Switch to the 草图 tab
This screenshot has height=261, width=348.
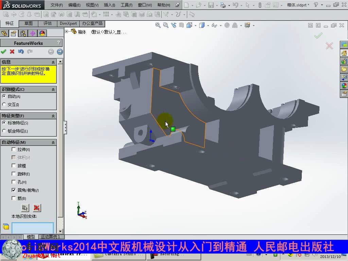(29, 23)
